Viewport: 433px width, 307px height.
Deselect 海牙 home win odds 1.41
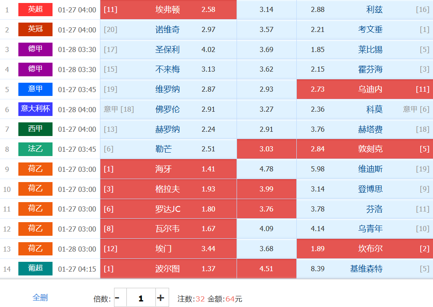point(168,169)
